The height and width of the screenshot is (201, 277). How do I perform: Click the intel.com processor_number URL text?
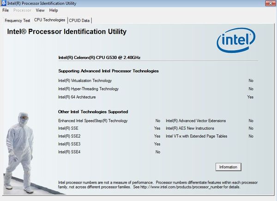(181, 187)
